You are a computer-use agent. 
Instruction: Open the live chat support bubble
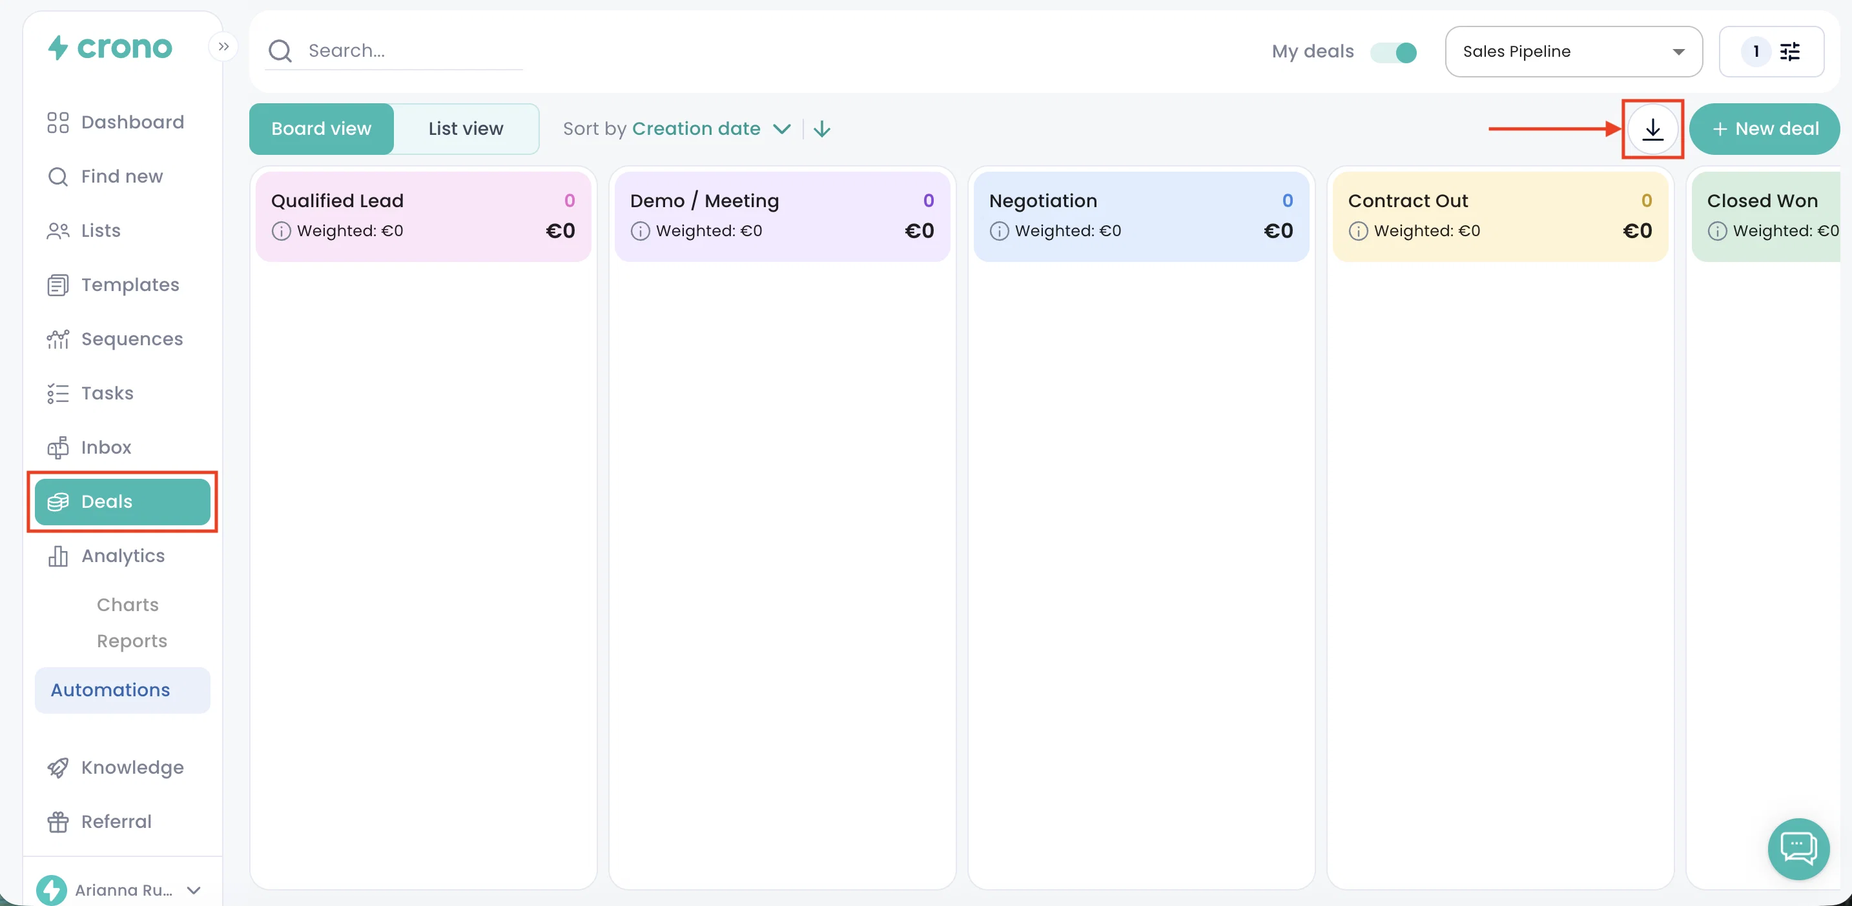1798,849
